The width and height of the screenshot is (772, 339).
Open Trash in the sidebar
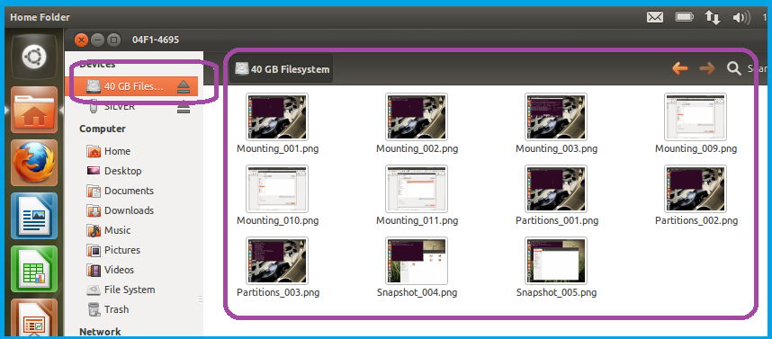(x=116, y=309)
